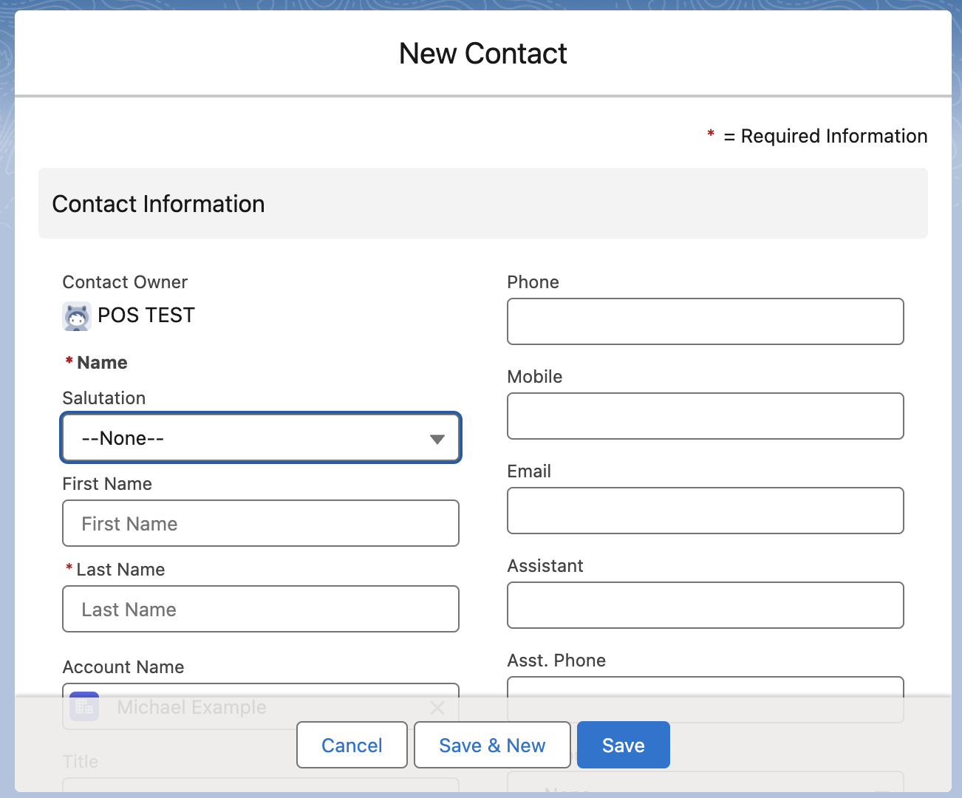This screenshot has width=962, height=798.
Task: Click the POS TEST owner name
Action: [146, 316]
